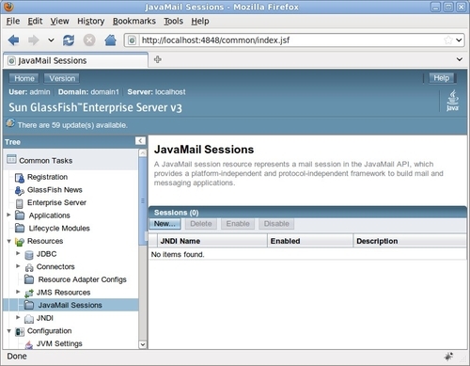
Task: Sort by the Enabled column header
Action: [285, 241]
